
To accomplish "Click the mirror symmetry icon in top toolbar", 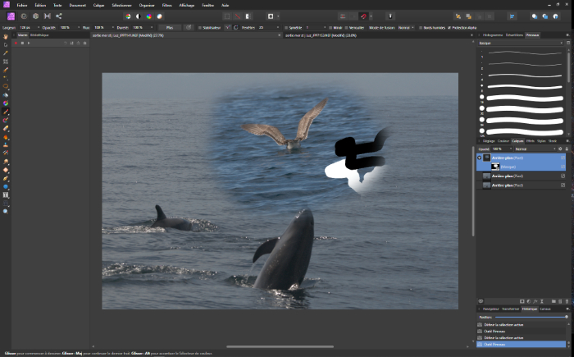I will 47,16.
